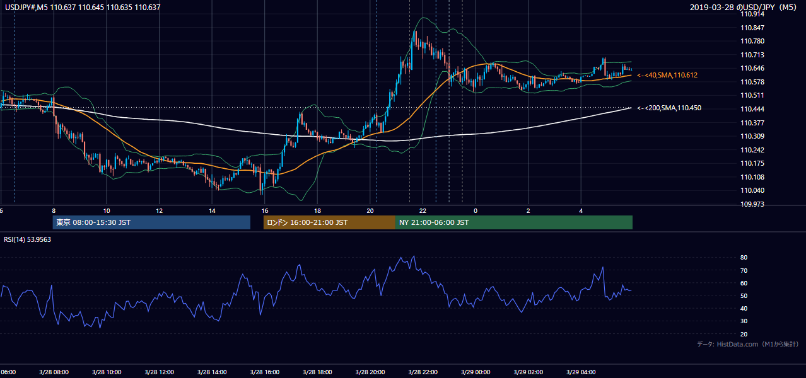Click hour label 14 under the price chart

[213, 211]
